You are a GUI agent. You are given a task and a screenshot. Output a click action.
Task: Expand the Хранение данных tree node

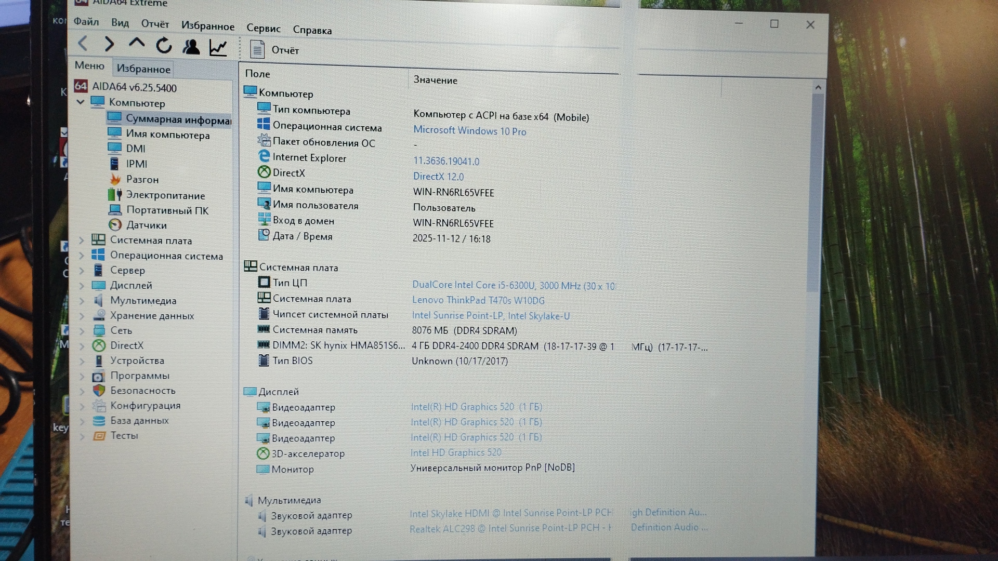pos(82,316)
